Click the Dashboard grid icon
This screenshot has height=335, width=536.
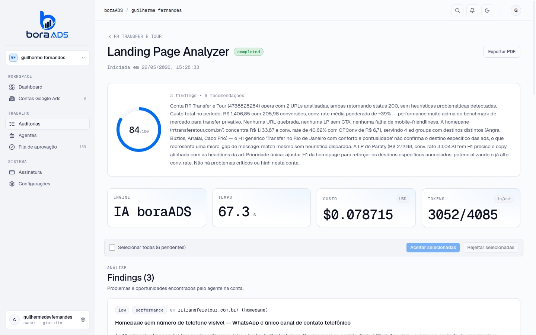coord(12,87)
